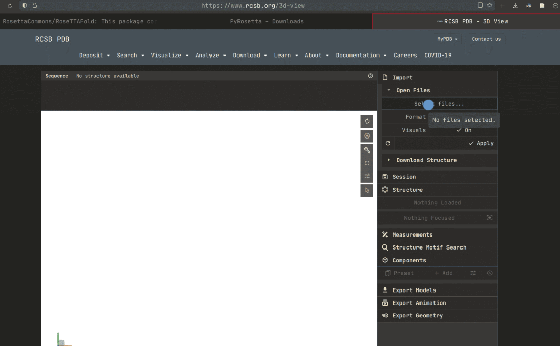The height and width of the screenshot is (346, 560).
Task: Click the + Add button in Components
Action: (x=443, y=273)
